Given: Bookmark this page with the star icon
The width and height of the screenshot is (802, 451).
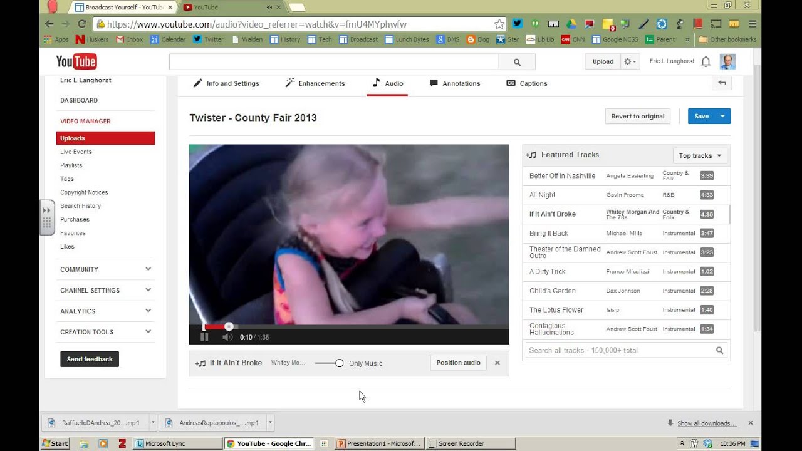Looking at the screenshot, I should pyautogui.click(x=499, y=24).
